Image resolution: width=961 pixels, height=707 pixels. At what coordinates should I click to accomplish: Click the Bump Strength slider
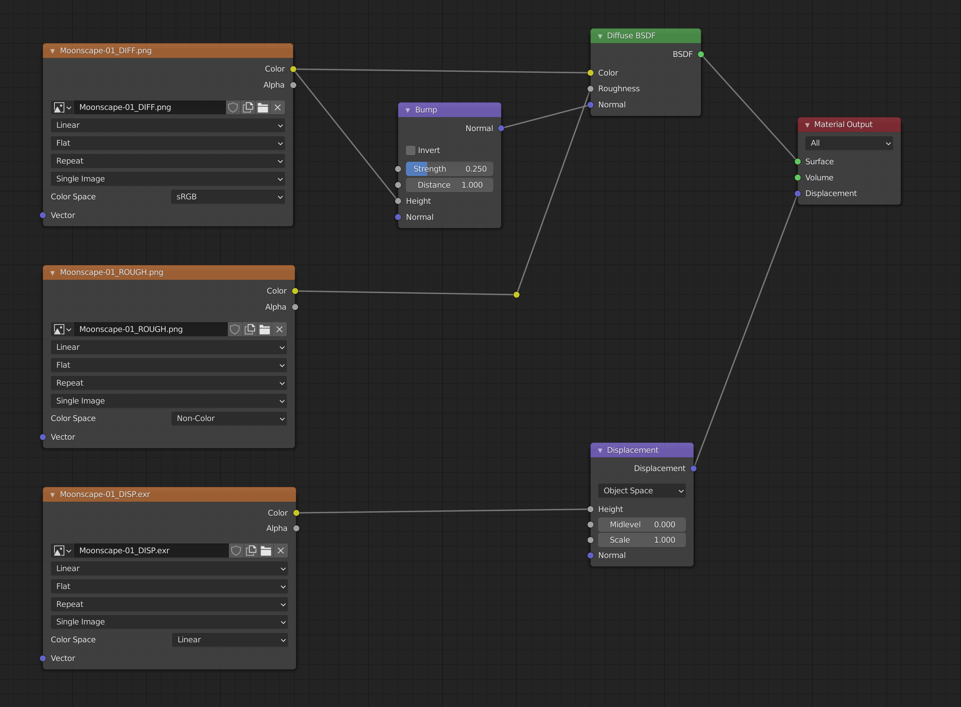[x=449, y=169]
